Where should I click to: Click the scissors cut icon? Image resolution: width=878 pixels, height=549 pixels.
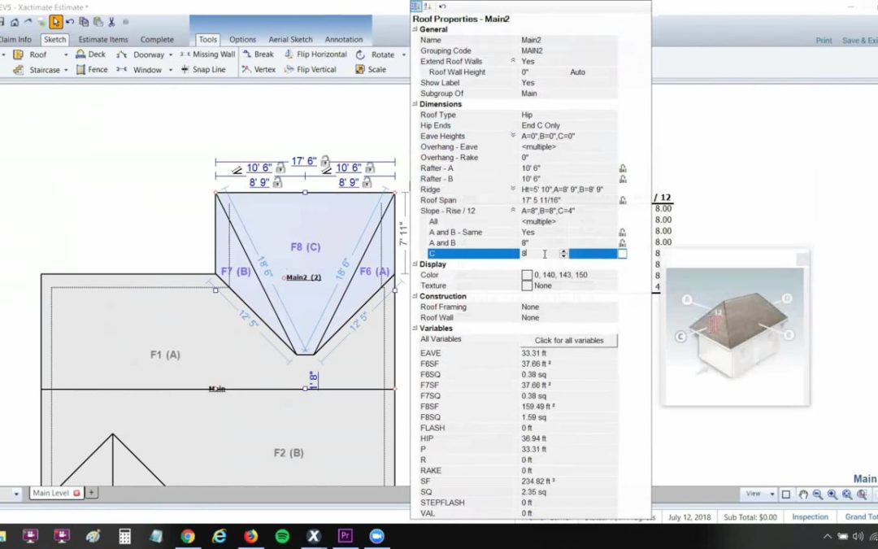(111, 22)
